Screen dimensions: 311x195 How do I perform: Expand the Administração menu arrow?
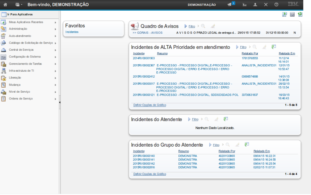pos(55,29)
